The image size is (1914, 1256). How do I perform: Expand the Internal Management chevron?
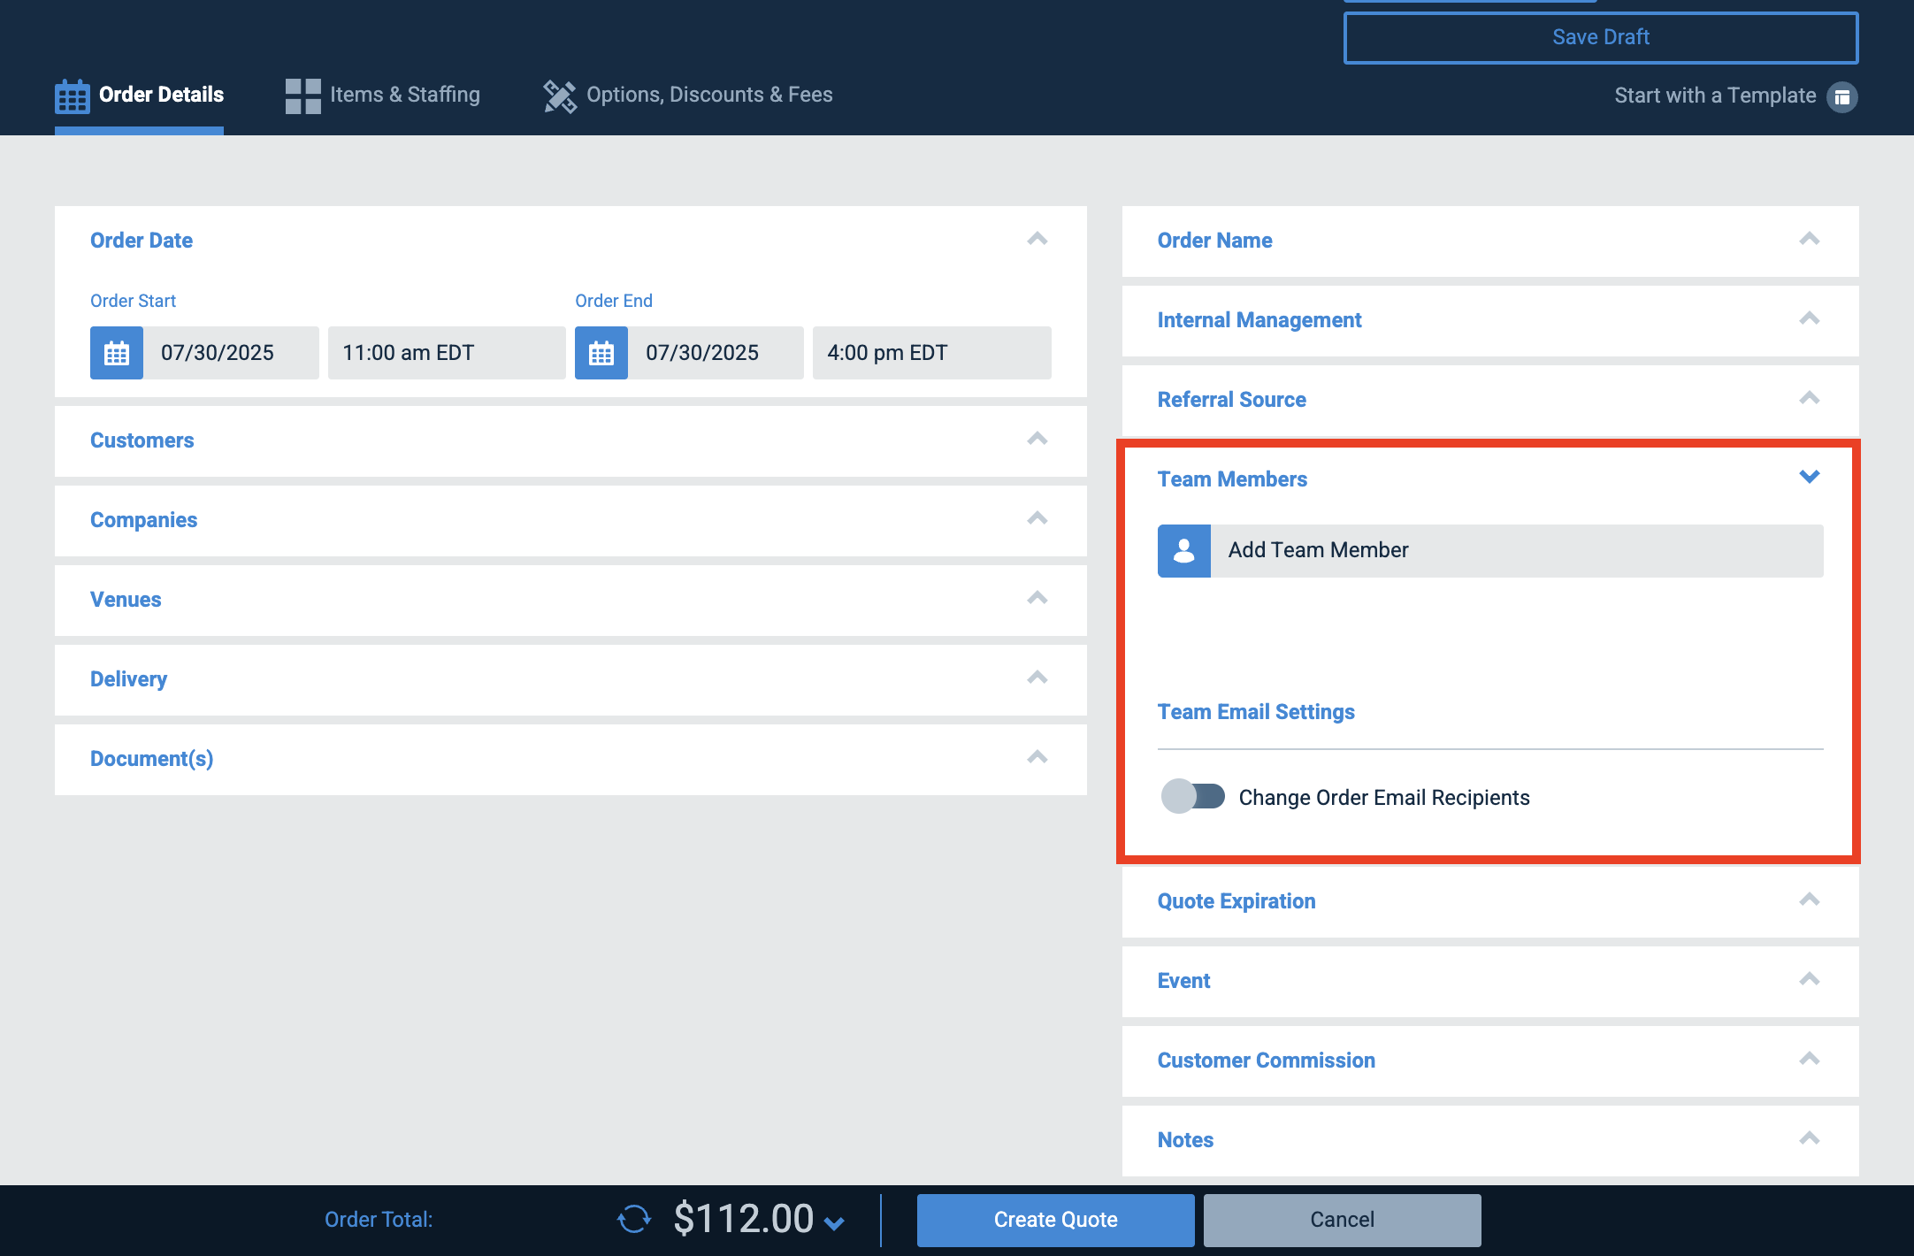pyautogui.click(x=1810, y=318)
